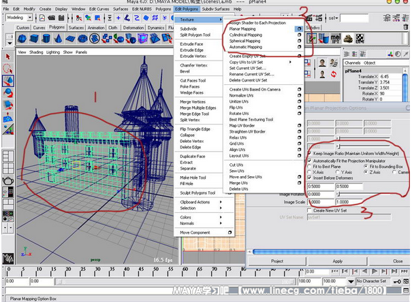Screen dimensions: 412x302
Task: Select Y Axis radio button
Action: coord(338,172)
